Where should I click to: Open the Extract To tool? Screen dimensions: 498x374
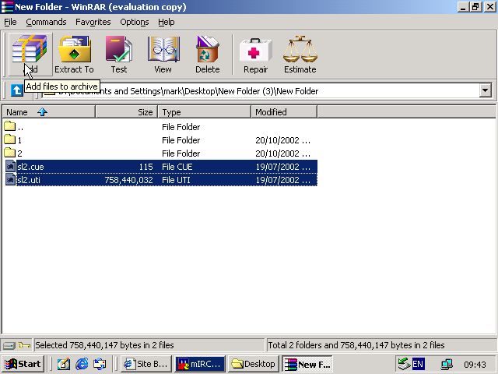pos(75,55)
